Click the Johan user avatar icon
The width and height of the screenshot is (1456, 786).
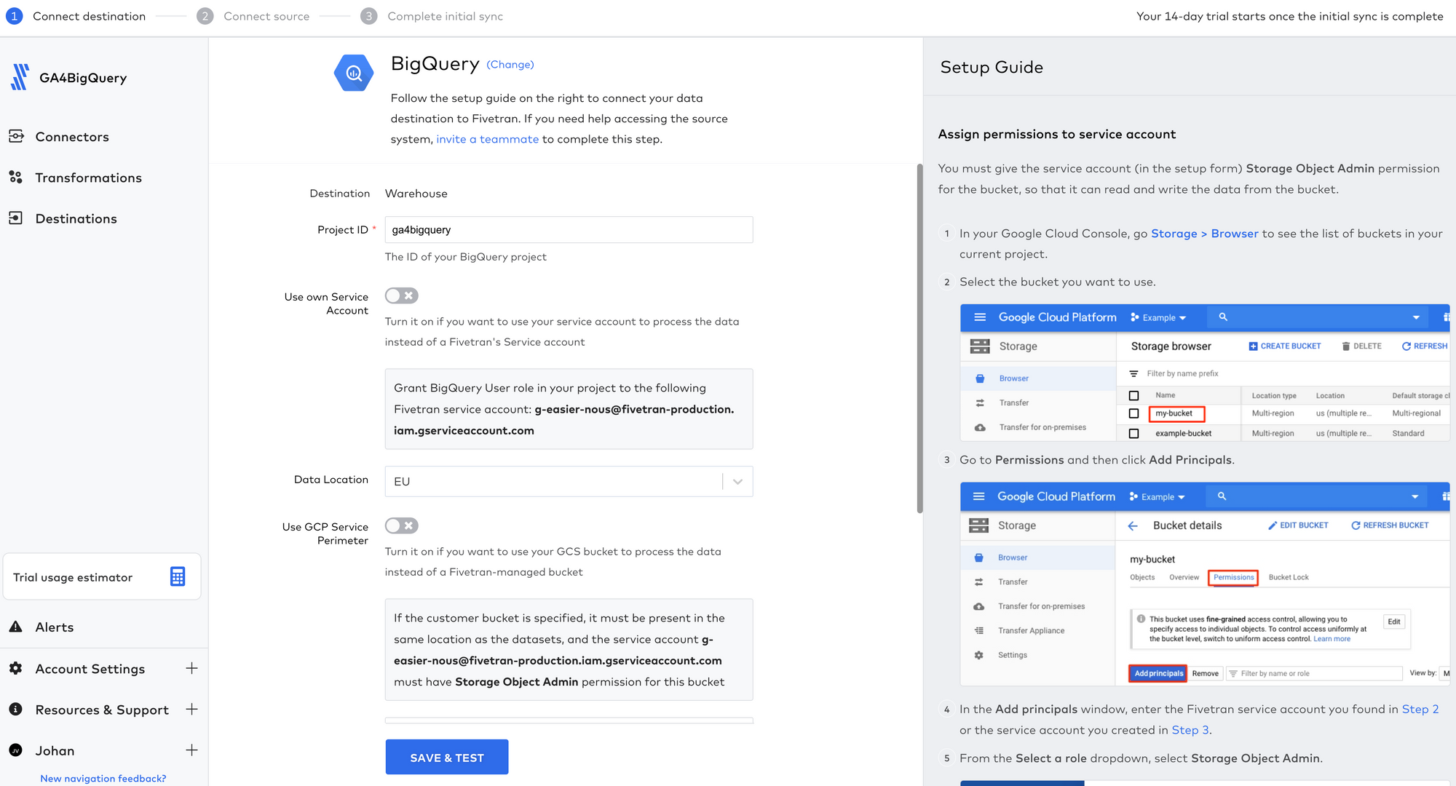(16, 750)
